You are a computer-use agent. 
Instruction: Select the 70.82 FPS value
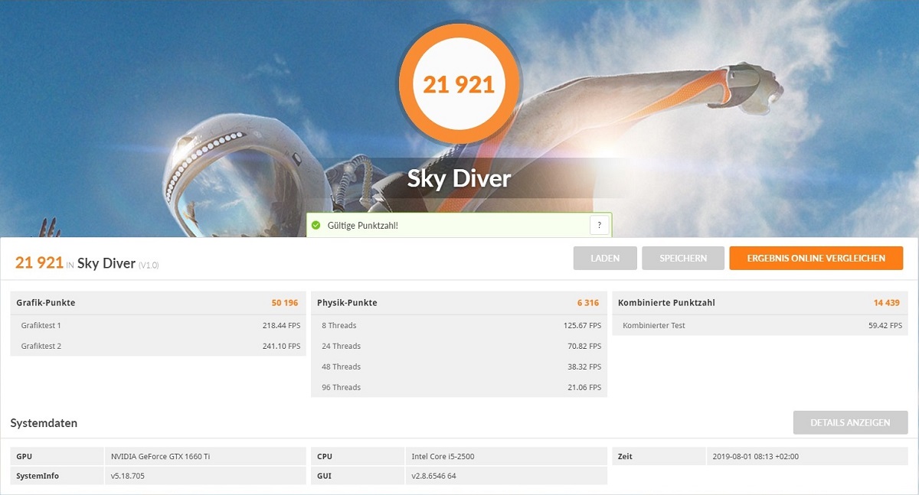(584, 346)
